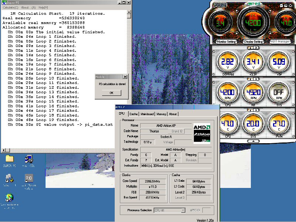The height and width of the screenshot is (222, 296).
Task: Open Monitor Setting in ABIT EQ
Action: [x=226, y=41]
